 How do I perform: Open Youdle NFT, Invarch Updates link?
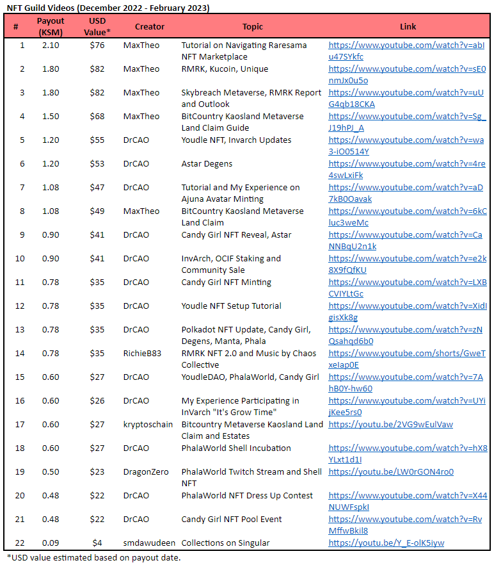pos(406,146)
